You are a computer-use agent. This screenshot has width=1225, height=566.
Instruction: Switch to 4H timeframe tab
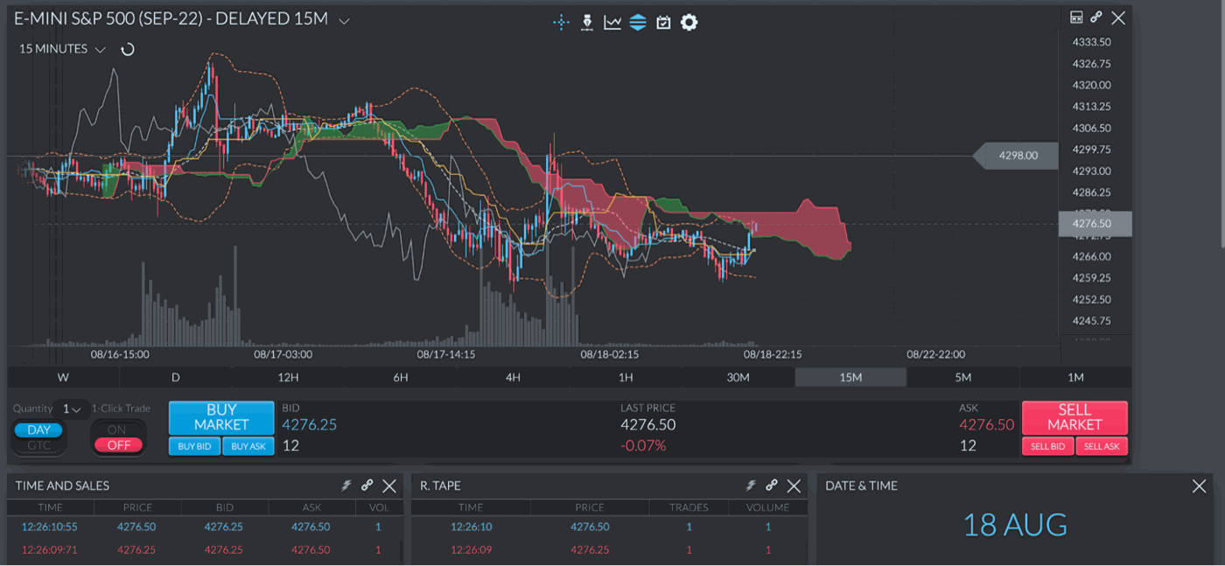click(x=513, y=377)
